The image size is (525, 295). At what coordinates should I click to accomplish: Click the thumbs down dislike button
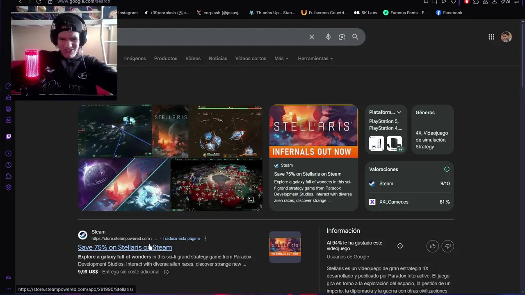coord(448,246)
